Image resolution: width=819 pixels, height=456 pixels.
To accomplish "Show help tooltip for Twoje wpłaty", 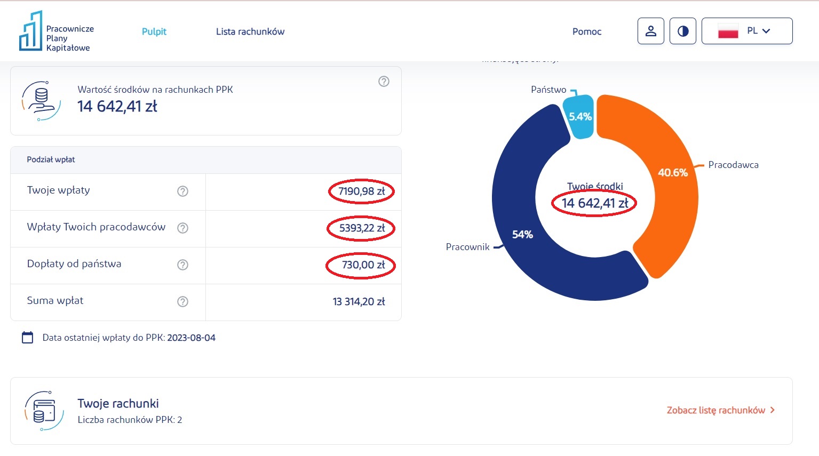I will click(x=182, y=191).
